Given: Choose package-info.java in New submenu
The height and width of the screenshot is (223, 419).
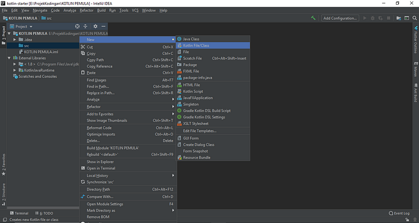Looking at the screenshot, I should (x=213, y=77).
